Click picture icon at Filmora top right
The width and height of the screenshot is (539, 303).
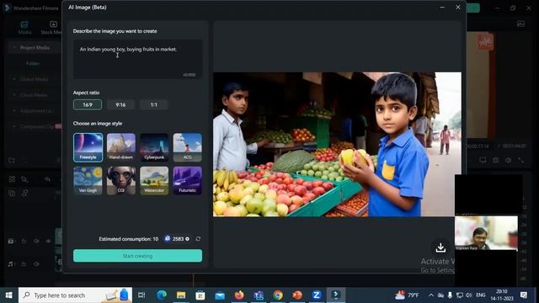[x=520, y=24]
